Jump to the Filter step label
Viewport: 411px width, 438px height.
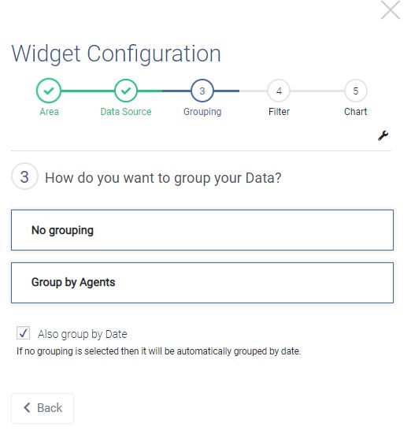[279, 112]
